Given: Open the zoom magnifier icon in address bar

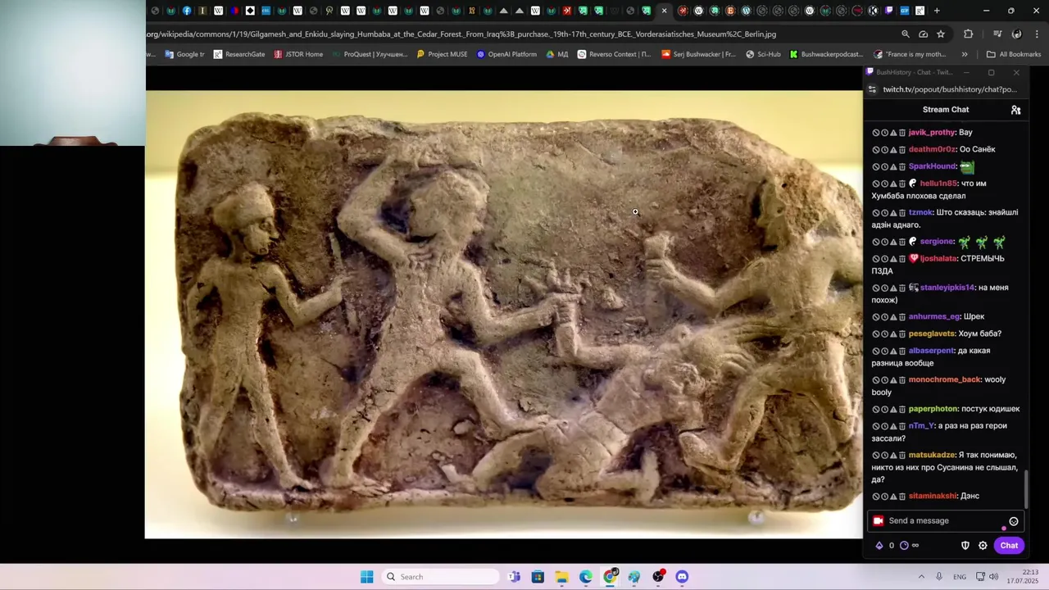Looking at the screenshot, I should 906,34.
